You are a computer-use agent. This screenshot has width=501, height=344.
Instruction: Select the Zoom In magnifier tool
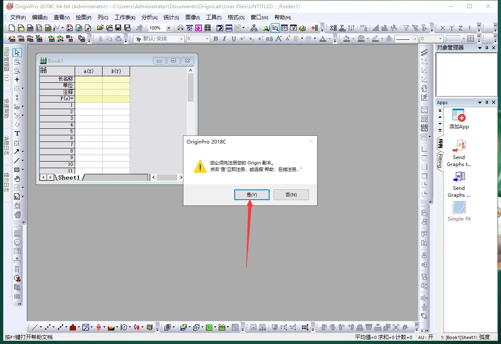tap(17, 62)
